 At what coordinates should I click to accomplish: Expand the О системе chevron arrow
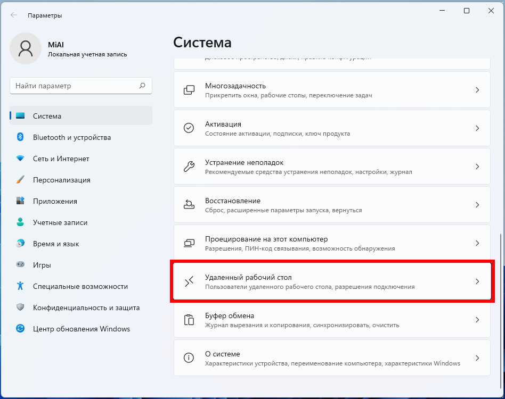477,358
